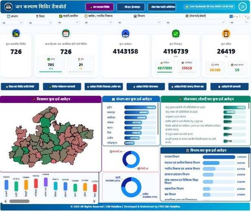Click the भोपाल row in division list
The width and height of the screenshot is (251, 212).
131,122
